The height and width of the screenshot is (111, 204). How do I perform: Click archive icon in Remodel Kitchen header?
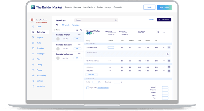tap(158, 32)
